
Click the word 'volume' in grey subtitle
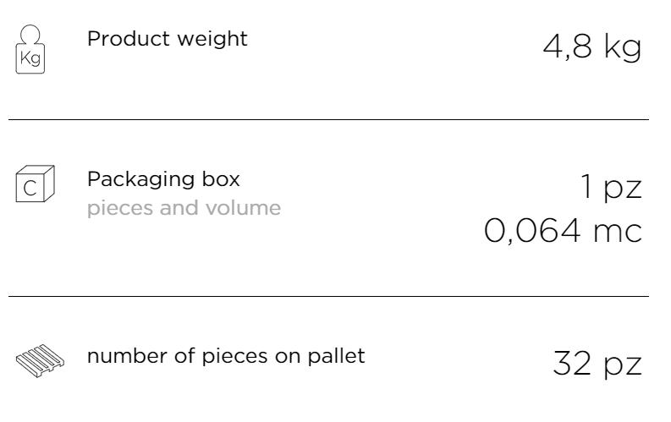[x=243, y=208]
